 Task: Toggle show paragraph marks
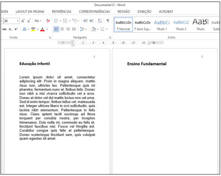click(108, 21)
